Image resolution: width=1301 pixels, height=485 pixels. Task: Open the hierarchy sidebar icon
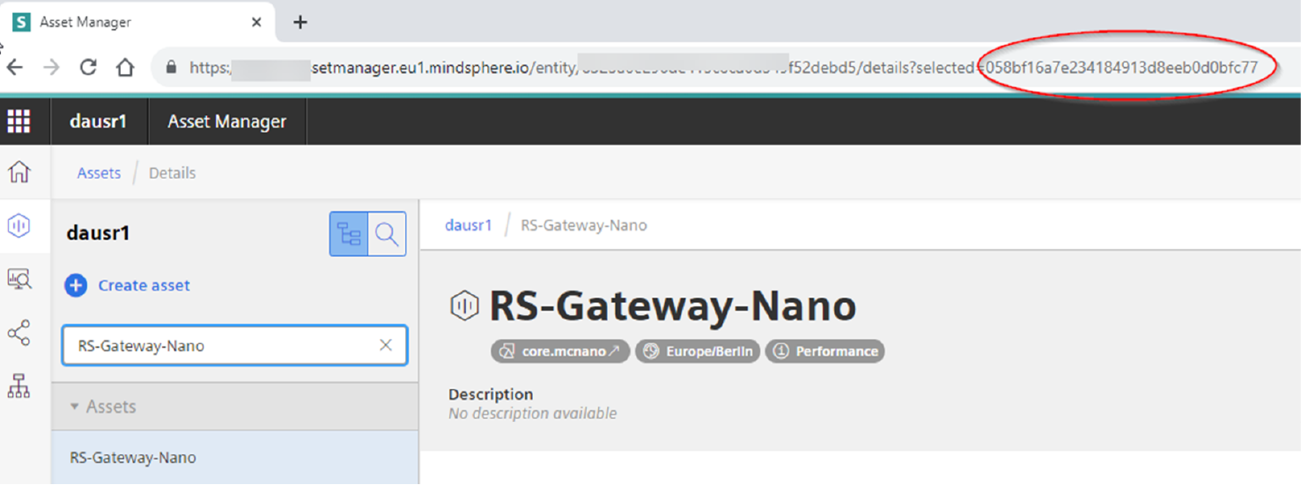18,386
